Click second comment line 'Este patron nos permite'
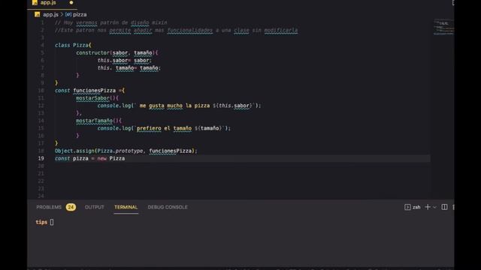 [x=176, y=30]
